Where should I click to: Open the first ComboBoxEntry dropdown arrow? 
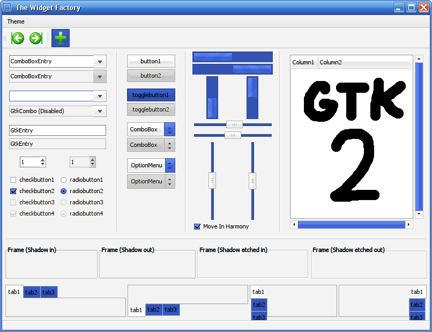pyautogui.click(x=100, y=62)
